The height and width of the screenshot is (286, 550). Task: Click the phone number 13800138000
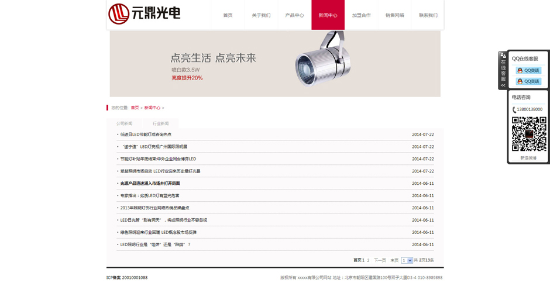[530, 109]
